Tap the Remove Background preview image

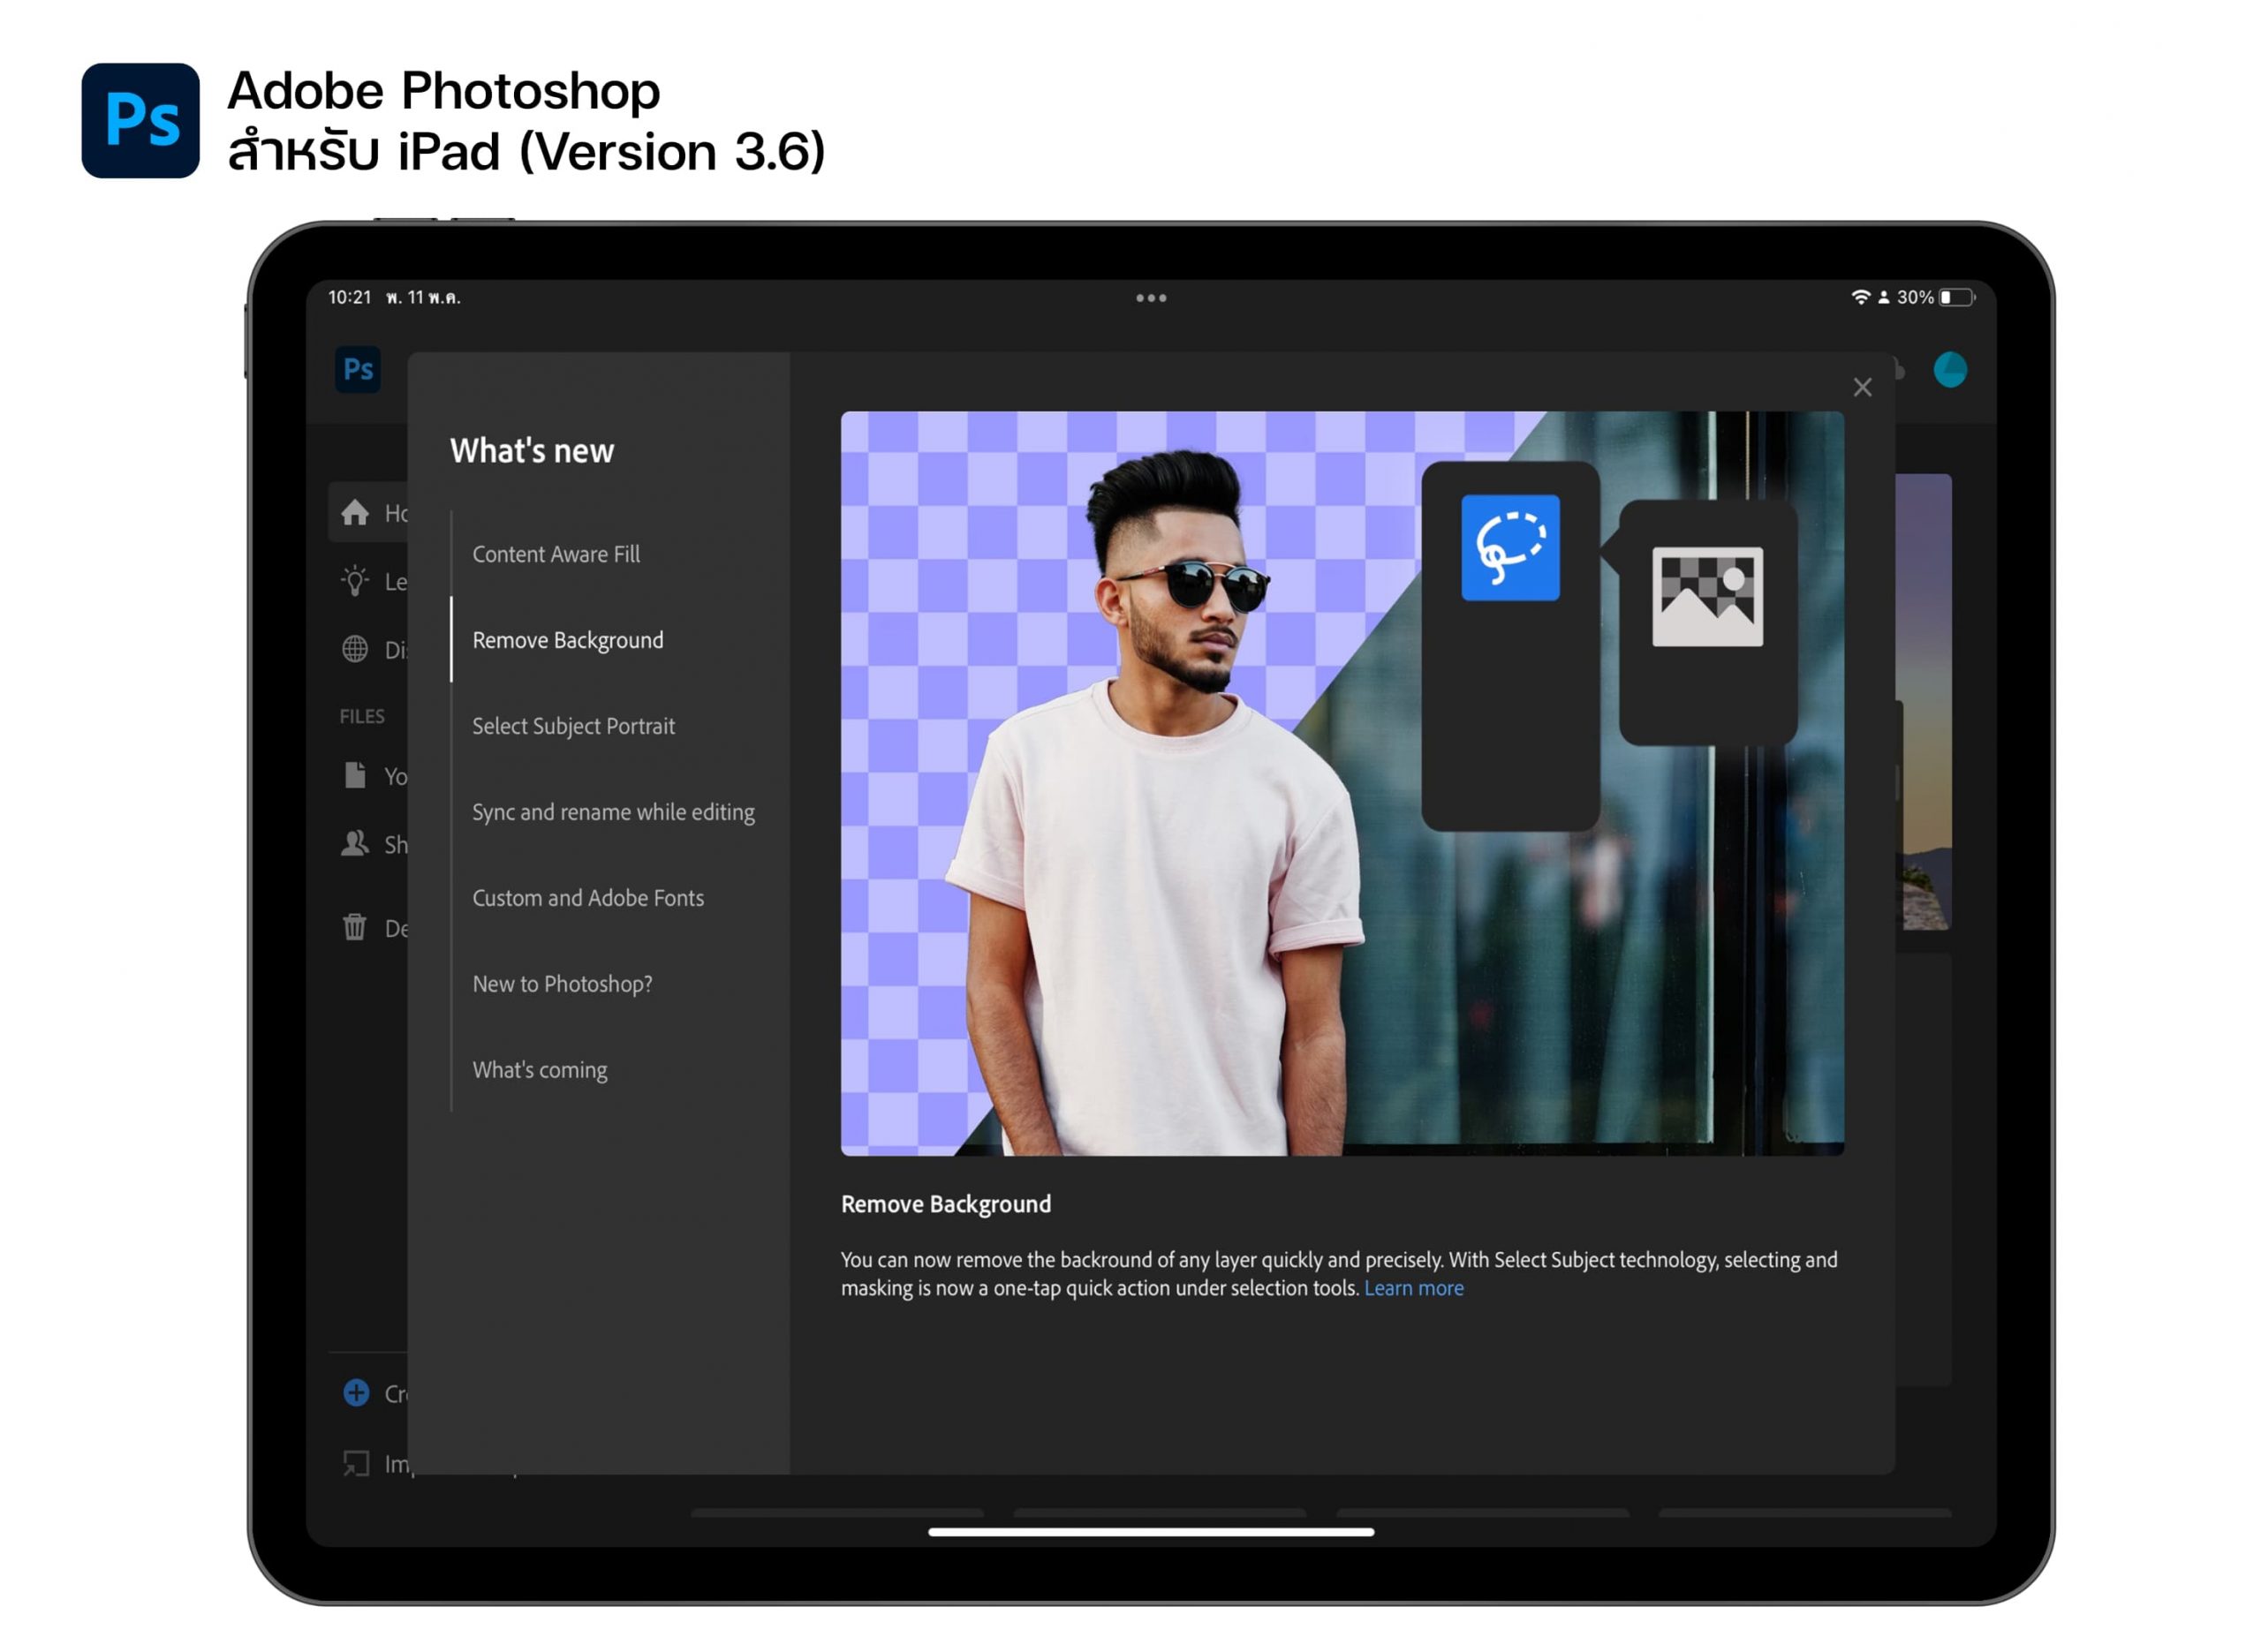[1342, 783]
